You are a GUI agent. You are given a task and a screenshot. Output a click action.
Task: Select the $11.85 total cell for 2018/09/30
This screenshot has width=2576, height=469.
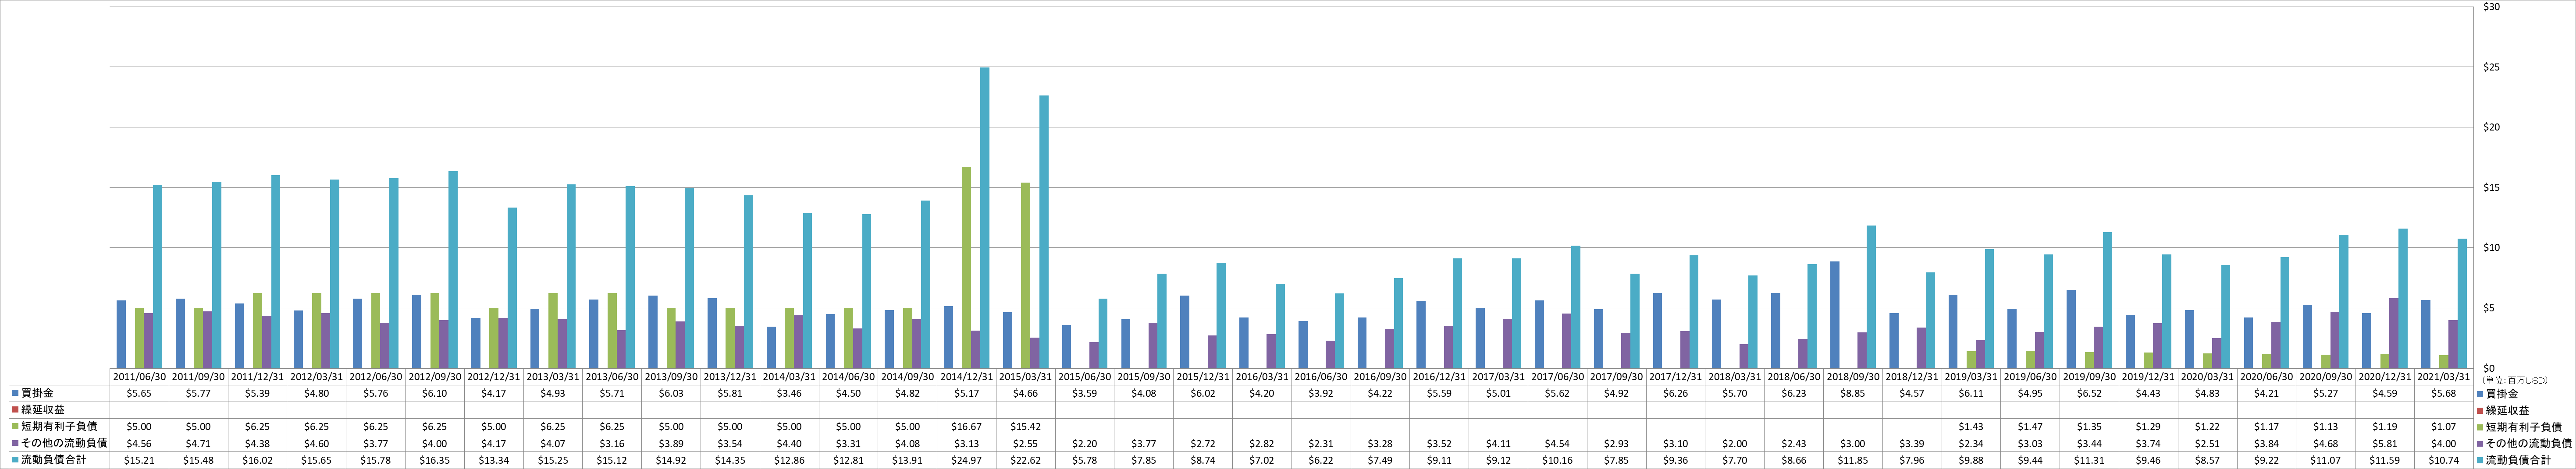pos(1853,459)
